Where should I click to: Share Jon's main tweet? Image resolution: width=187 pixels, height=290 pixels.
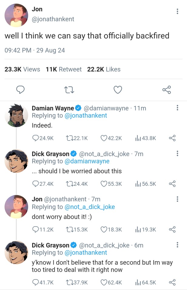[x=167, y=90]
